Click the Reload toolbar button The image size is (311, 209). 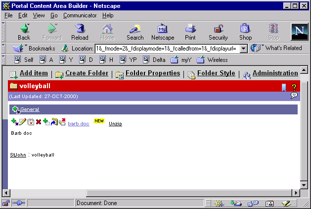click(x=80, y=32)
